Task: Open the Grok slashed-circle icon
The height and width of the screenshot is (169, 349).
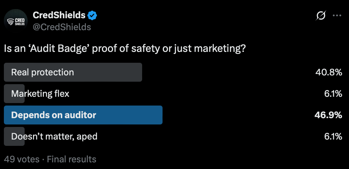Action: [x=321, y=16]
